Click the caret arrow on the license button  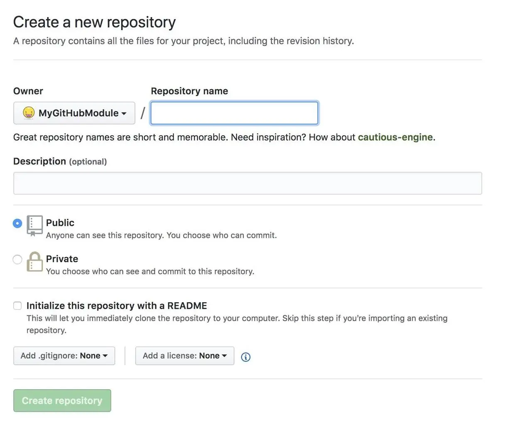(224, 356)
